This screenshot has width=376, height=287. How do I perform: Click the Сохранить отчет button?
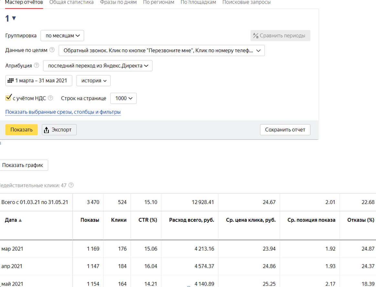tap(285, 130)
